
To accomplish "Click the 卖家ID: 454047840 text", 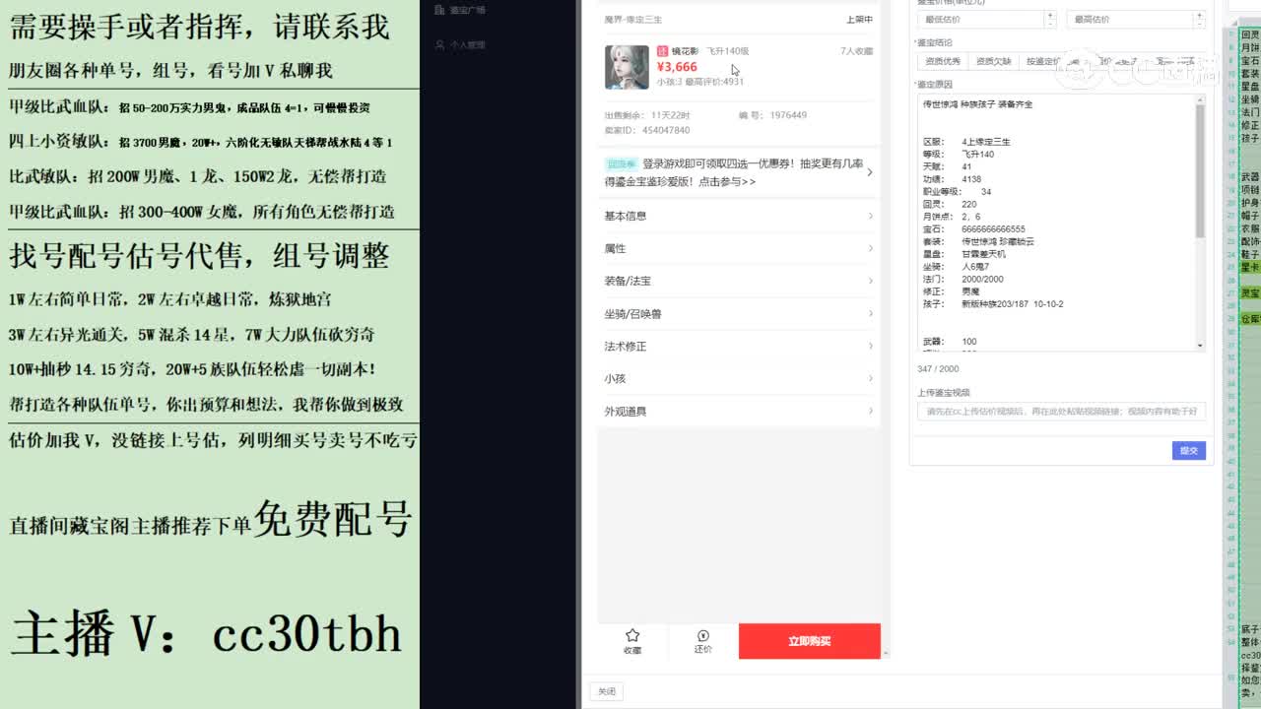I will (x=647, y=130).
